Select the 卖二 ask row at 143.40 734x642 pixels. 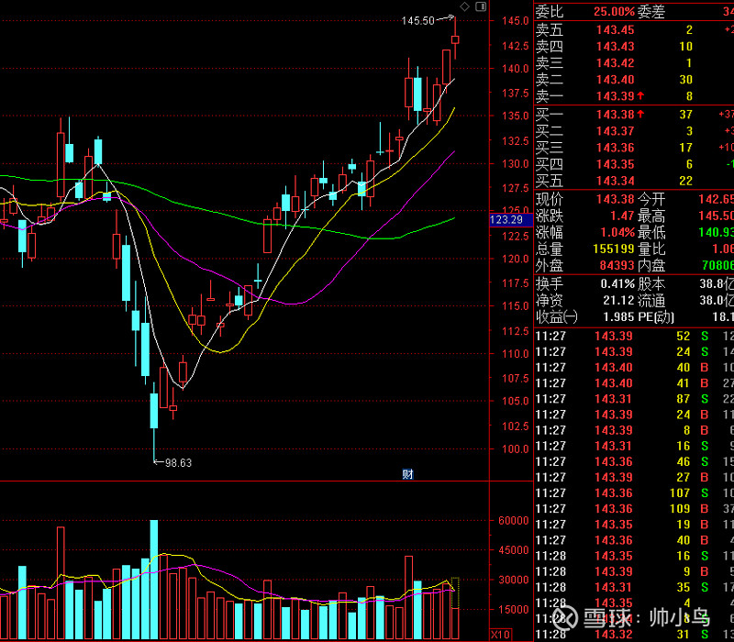[x=634, y=80]
